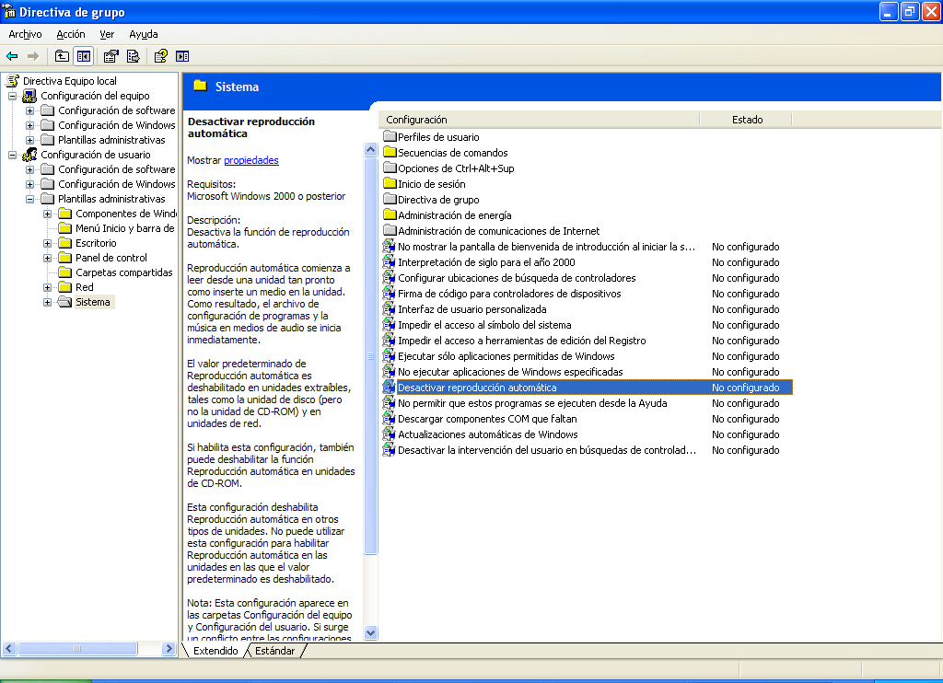The width and height of the screenshot is (943, 683).
Task: Toggle the Show/Hide console tree icon
Action: point(84,56)
